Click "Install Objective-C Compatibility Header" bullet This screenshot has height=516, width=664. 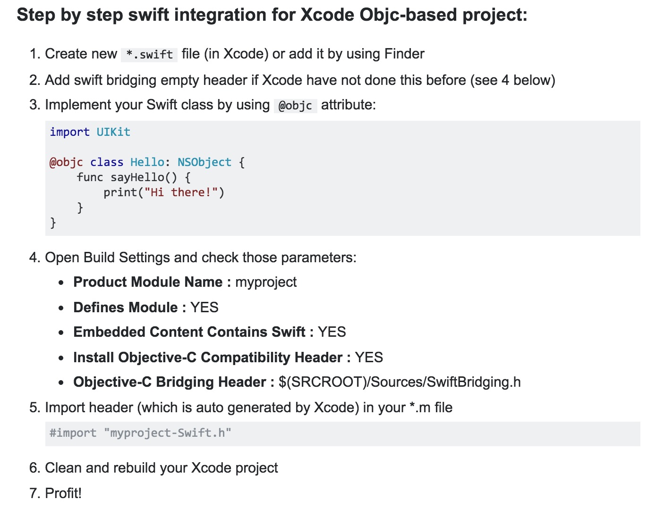208,358
